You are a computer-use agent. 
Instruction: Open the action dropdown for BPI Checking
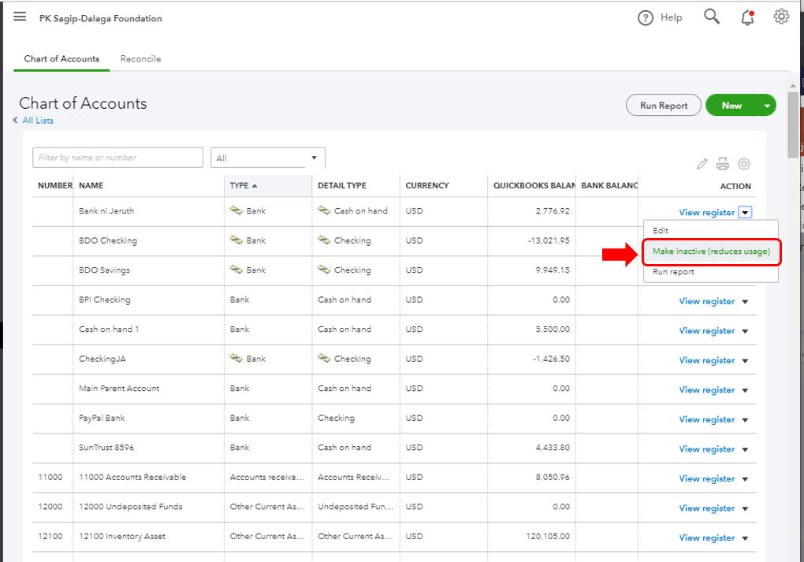(745, 302)
